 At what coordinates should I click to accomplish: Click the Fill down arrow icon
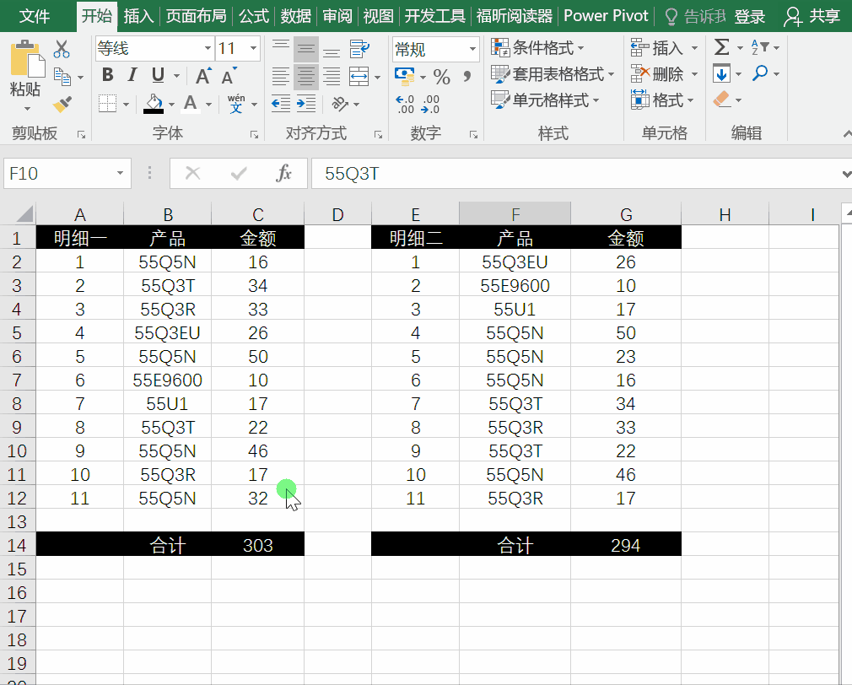[x=721, y=73]
